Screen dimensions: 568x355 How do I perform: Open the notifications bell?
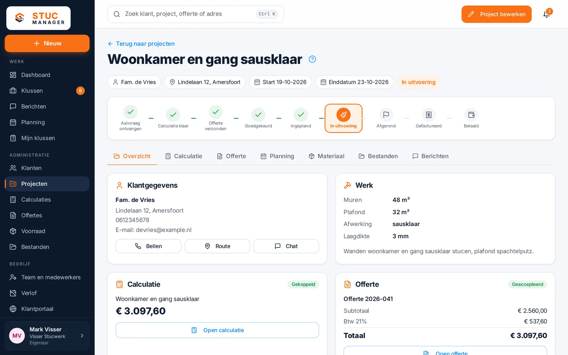pos(547,14)
